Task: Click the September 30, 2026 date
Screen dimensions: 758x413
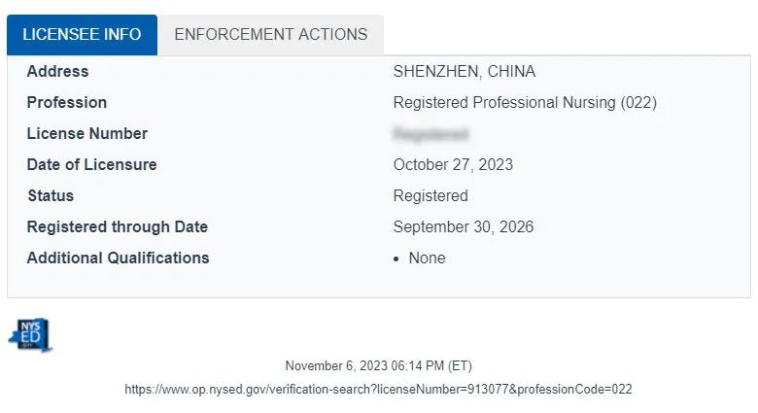Action: [464, 226]
